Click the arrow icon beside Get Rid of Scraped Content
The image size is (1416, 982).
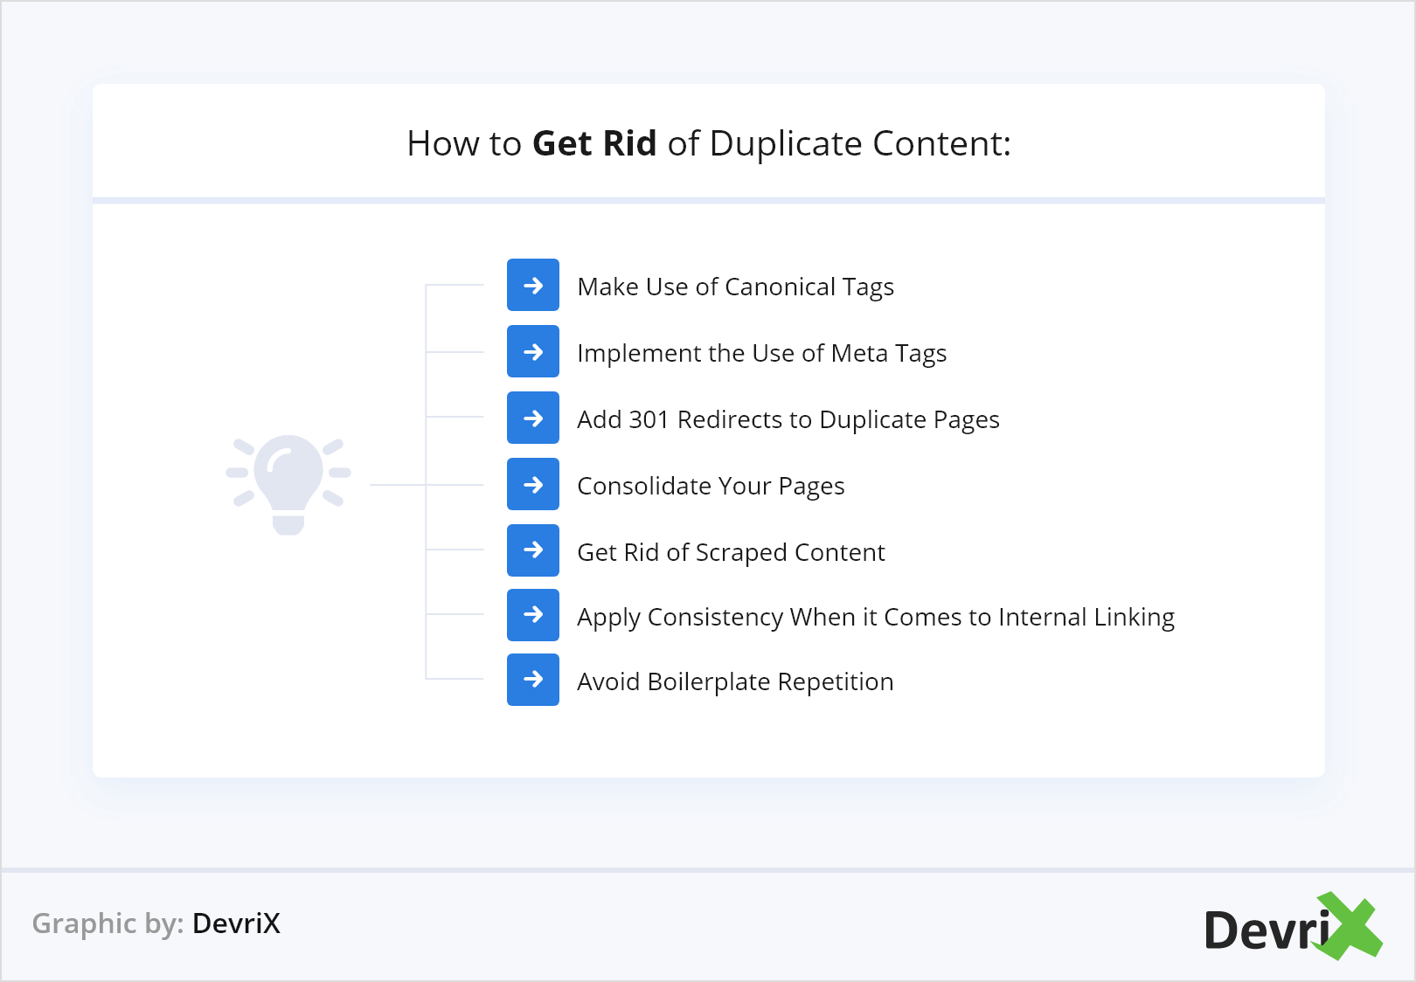point(533,550)
